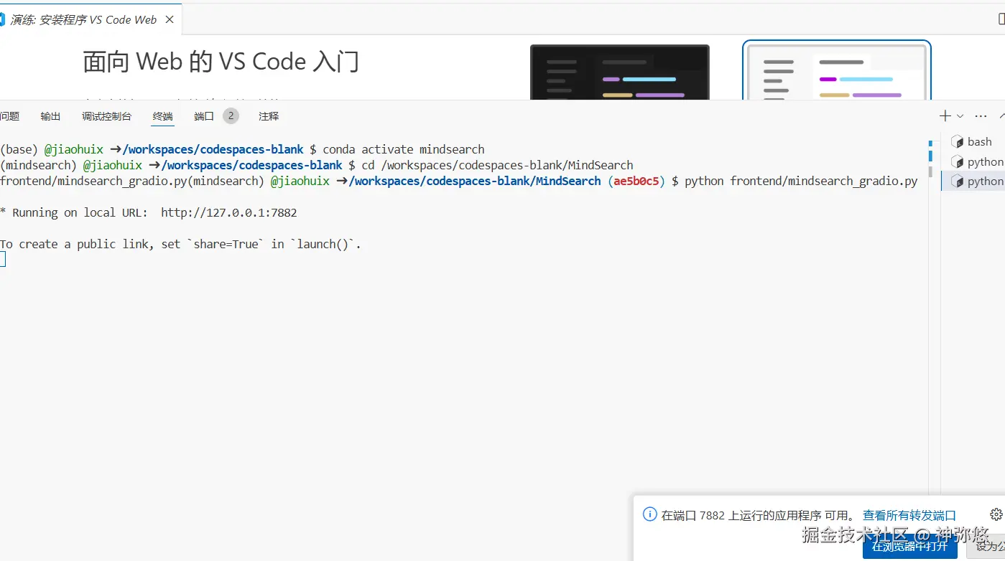
Task: Select the first python terminal entry
Action: pos(973,162)
